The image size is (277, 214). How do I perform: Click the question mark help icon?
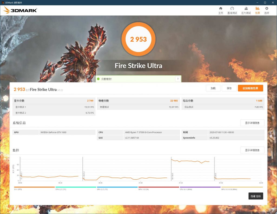tap(178, 79)
